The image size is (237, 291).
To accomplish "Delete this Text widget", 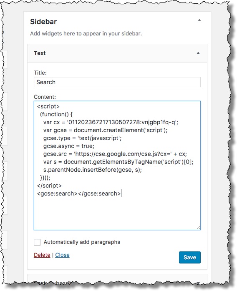I will [x=42, y=255].
